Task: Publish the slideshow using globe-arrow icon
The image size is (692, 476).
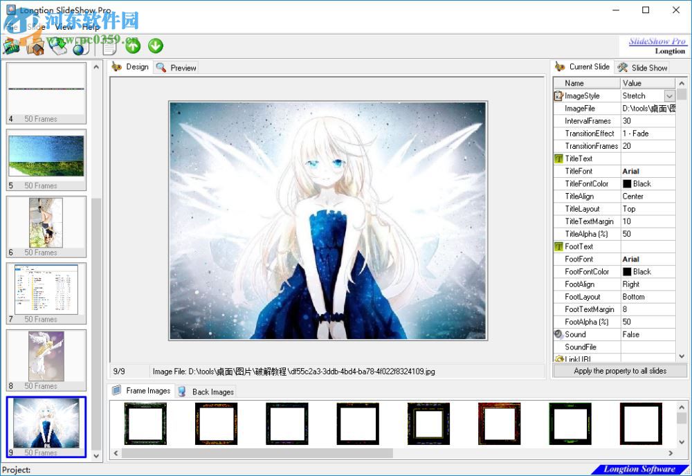Action: click(59, 46)
